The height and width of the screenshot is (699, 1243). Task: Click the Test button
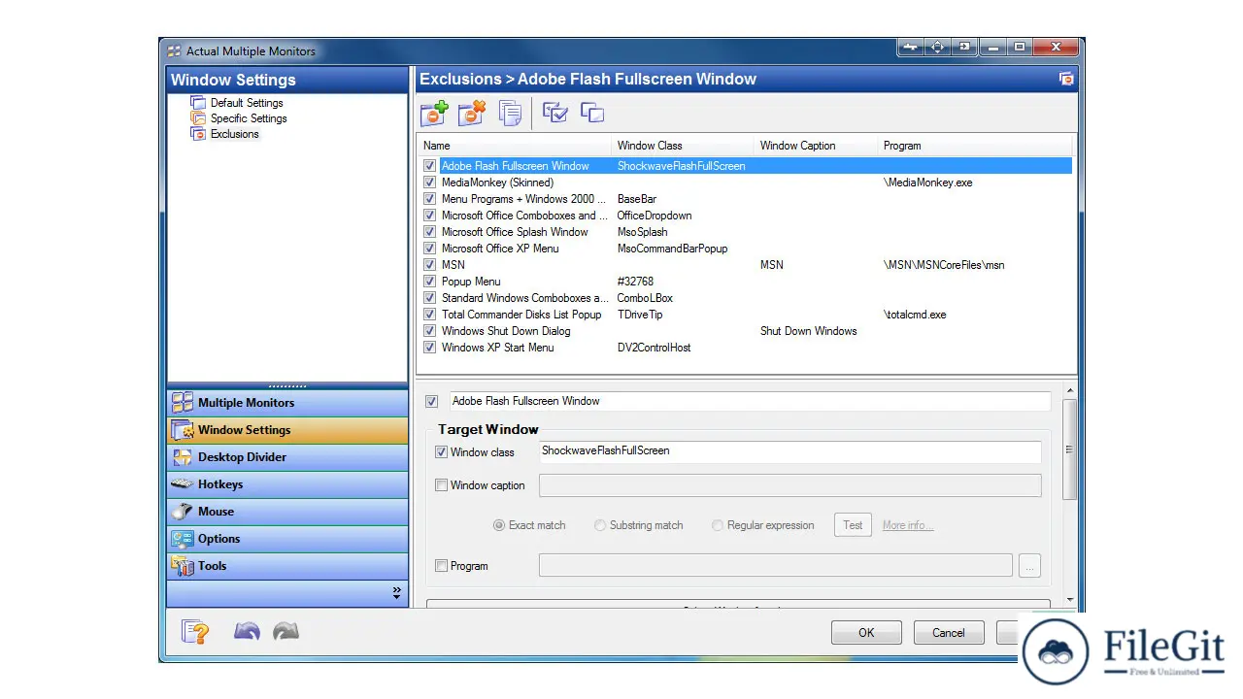tap(853, 525)
